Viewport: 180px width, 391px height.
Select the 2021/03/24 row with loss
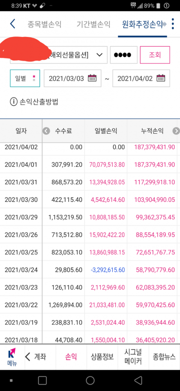[x=90, y=269]
